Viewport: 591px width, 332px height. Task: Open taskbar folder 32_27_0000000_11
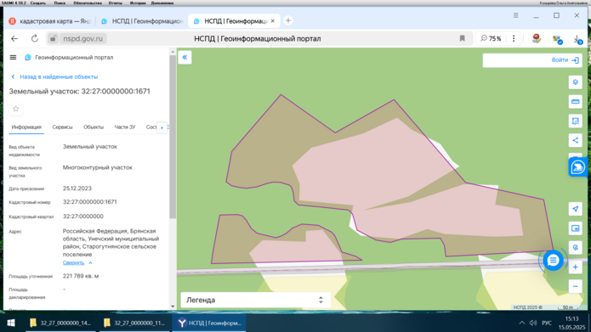[134, 323]
